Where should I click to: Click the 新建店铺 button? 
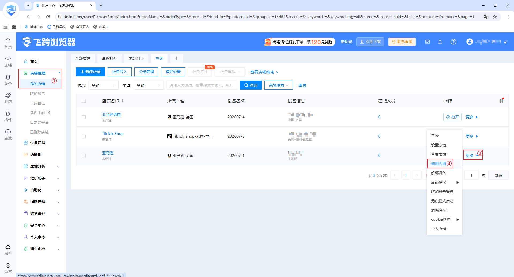point(90,72)
